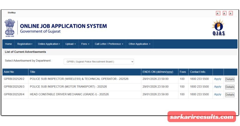Increase font size with A+ icon

tap(218, 13)
